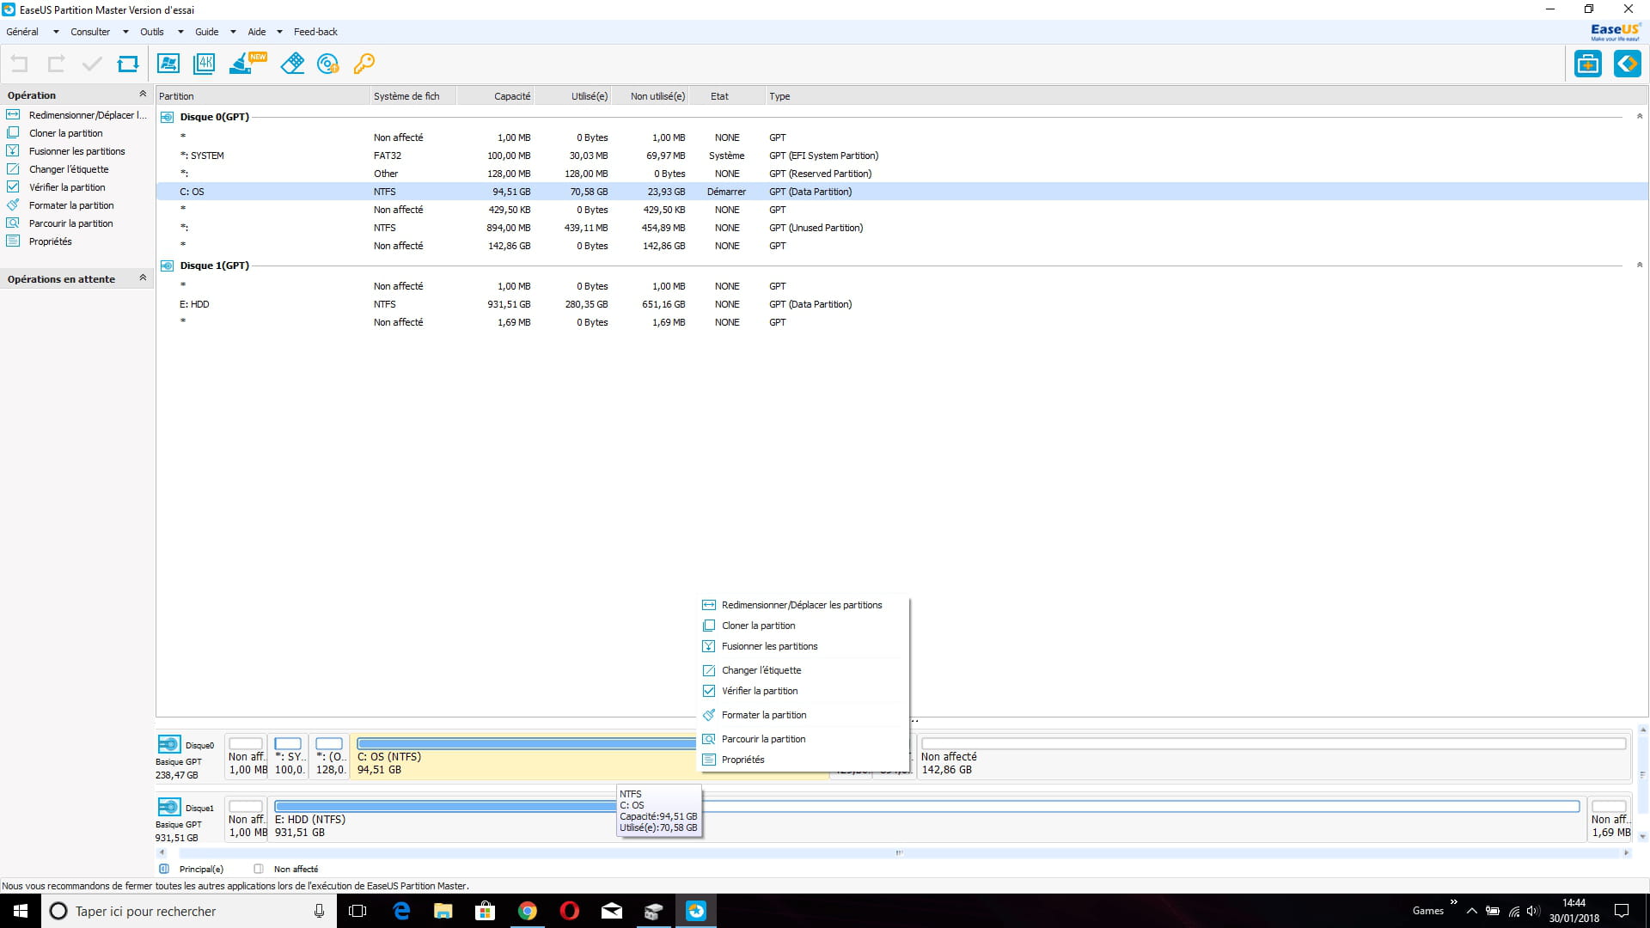Show hidden system tray icons

[x=1472, y=911]
